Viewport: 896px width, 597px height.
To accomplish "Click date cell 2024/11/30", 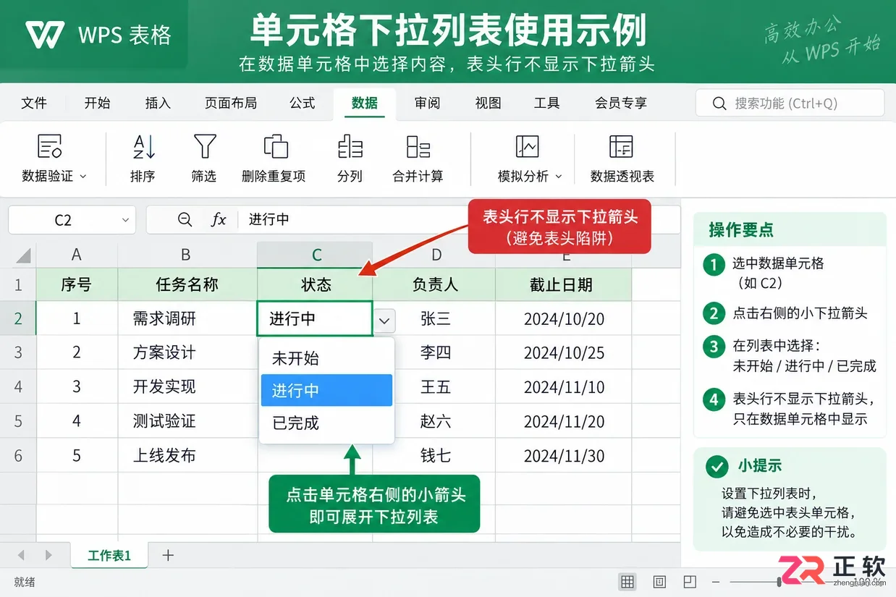I will tap(564, 456).
